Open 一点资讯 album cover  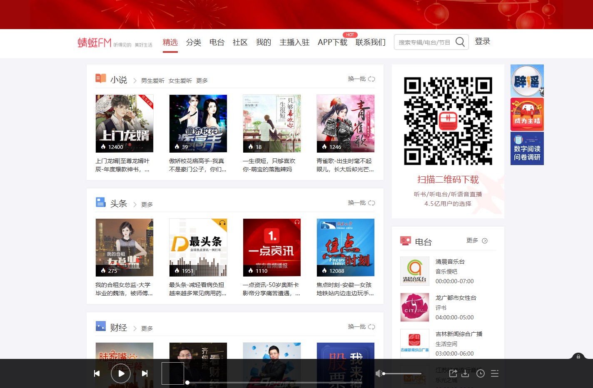[x=272, y=247]
